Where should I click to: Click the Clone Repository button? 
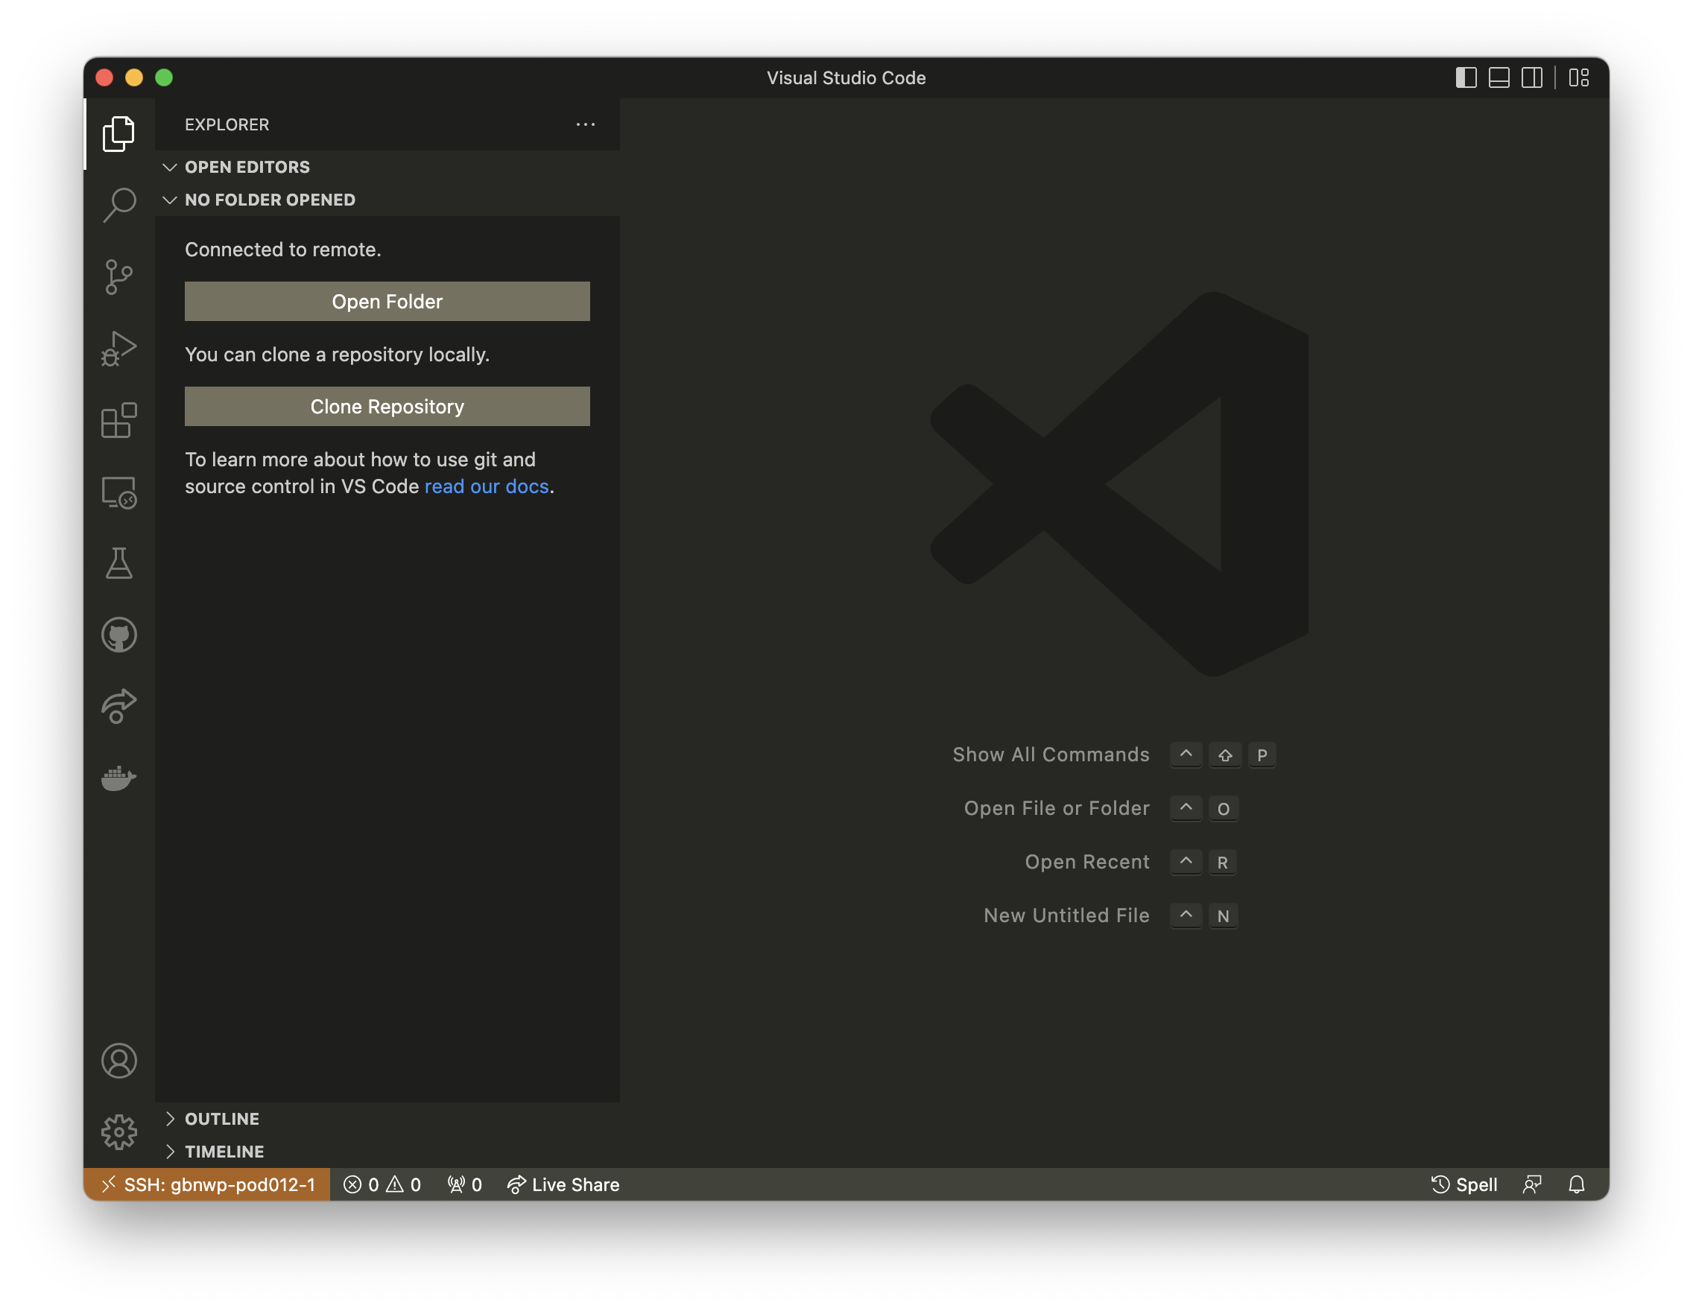coord(387,406)
